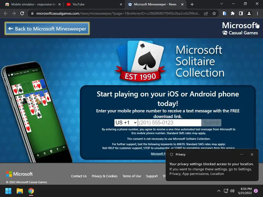Screen dimensions: 263x197
Task: Open the network tray icon
Action: [x=226, y=191]
